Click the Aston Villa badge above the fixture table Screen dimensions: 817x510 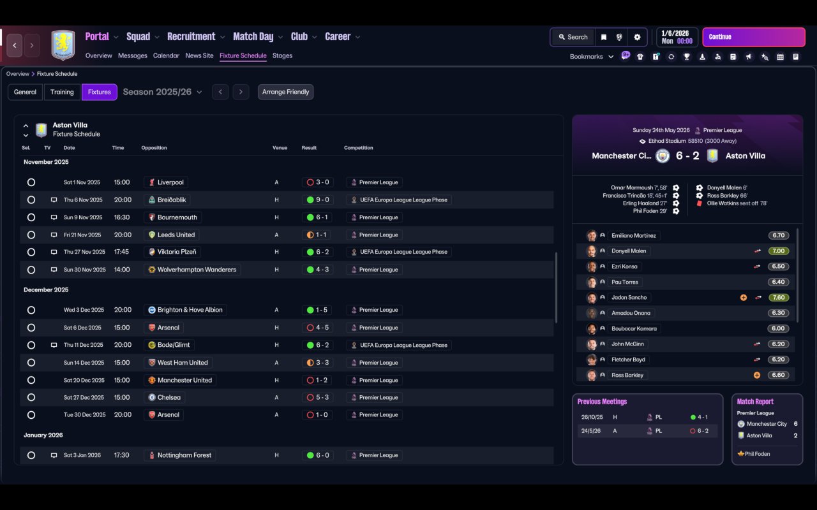[41, 130]
